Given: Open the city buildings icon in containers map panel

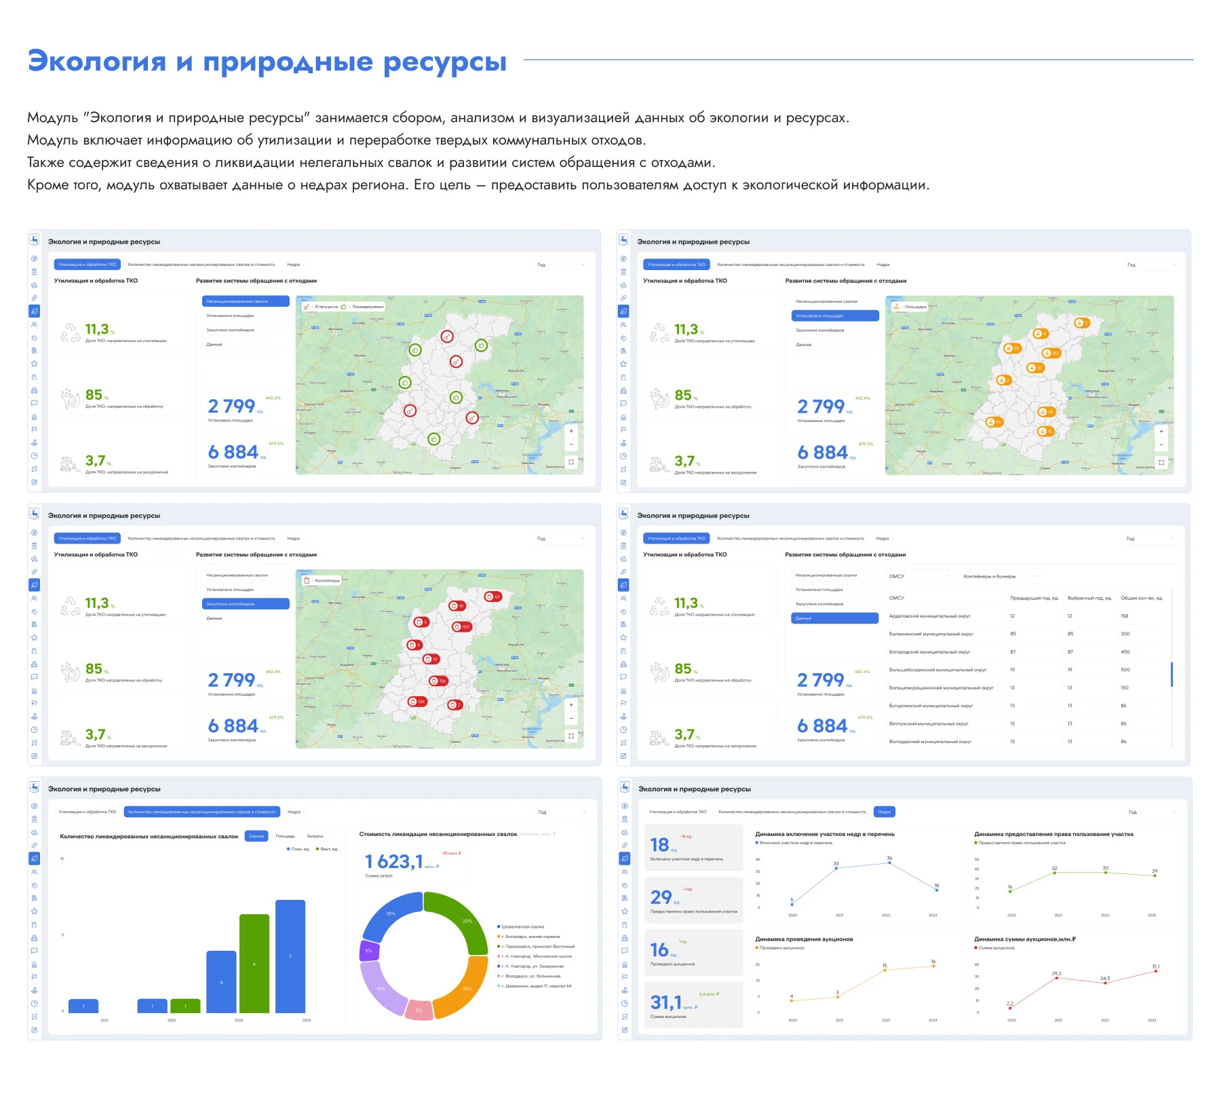Looking at the screenshot, I should tap(35, 664).
